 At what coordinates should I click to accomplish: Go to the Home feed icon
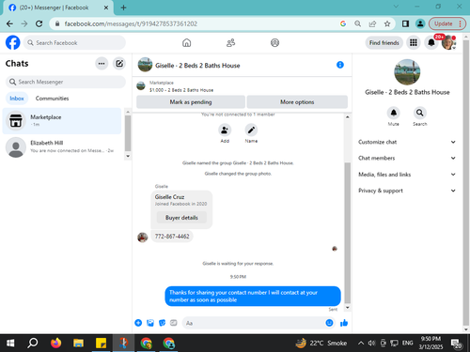click(187, 42)
